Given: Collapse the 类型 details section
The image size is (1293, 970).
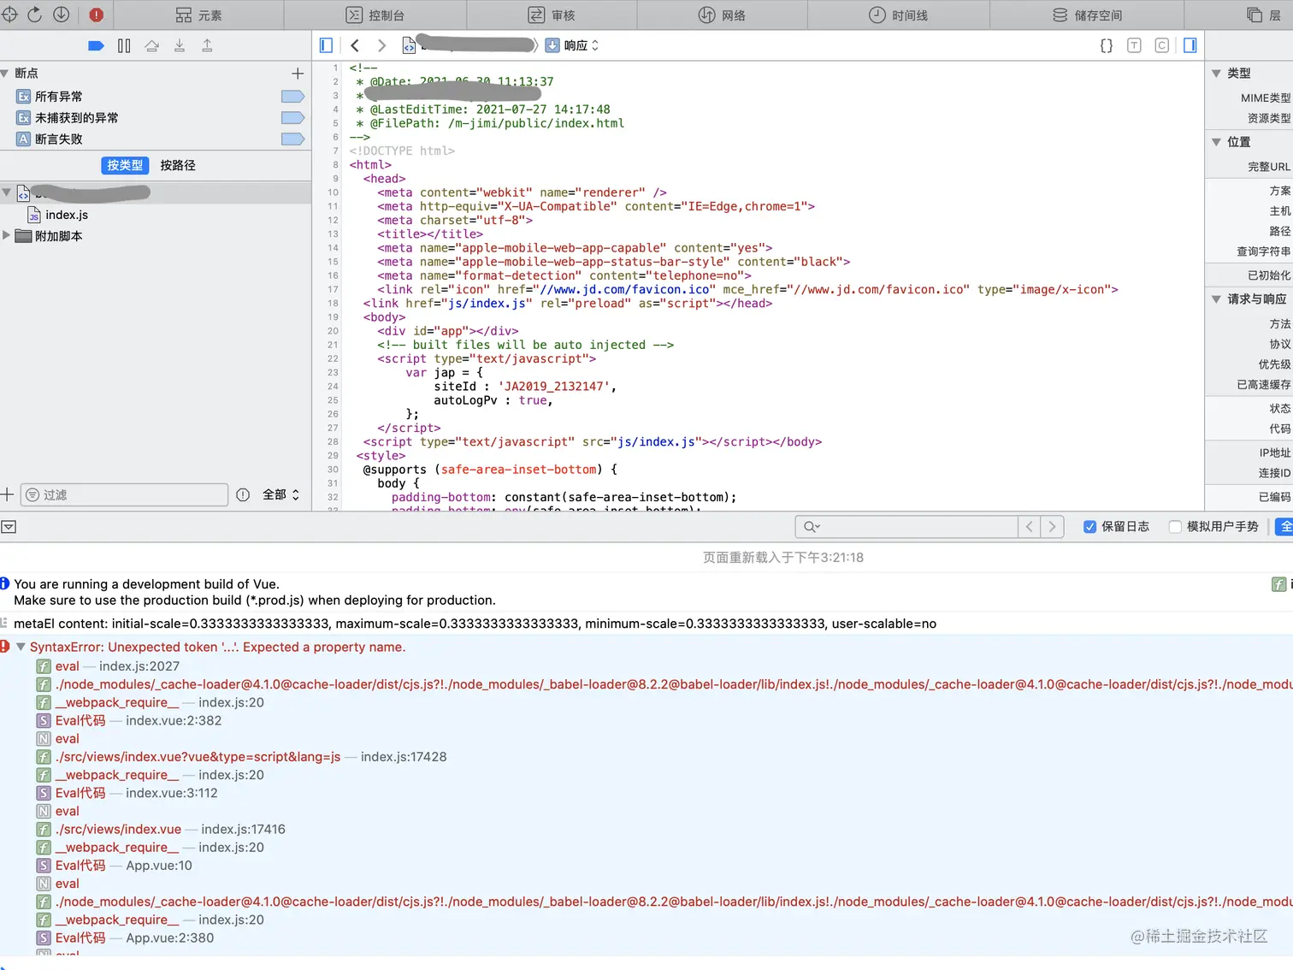Looking at the screenshot, I should (x=1216, y=74).
